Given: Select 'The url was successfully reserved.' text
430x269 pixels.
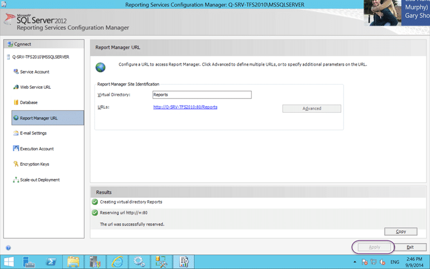Looking at the screenshot, I should click(x=132, y=224).
